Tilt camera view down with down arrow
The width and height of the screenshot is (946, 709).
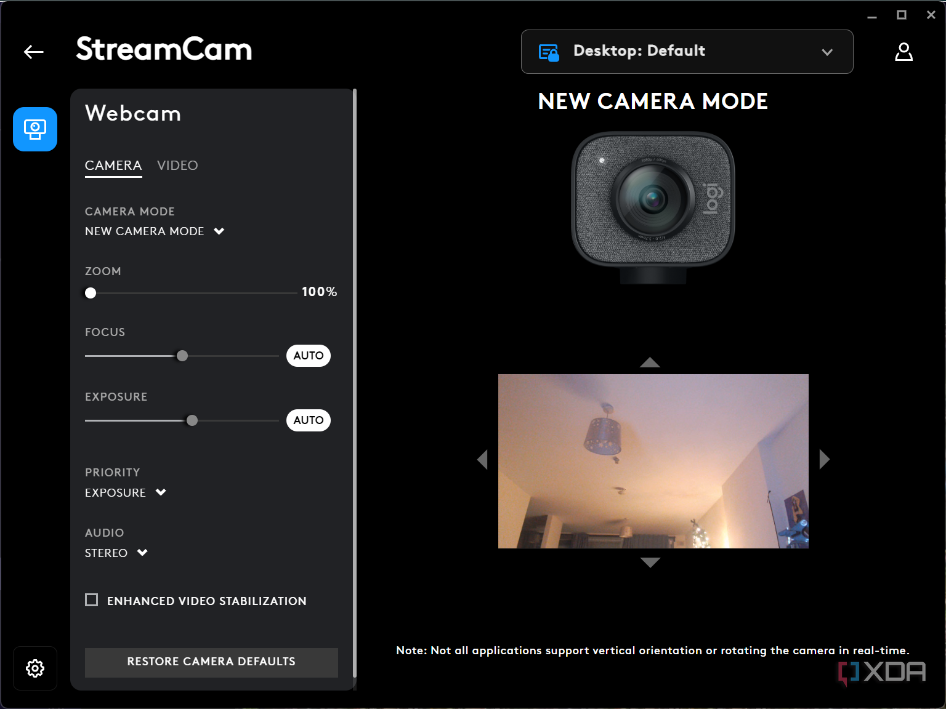coord(650,562)
